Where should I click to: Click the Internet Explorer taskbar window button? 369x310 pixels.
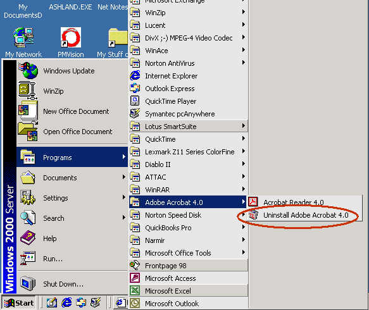(121, 302)
